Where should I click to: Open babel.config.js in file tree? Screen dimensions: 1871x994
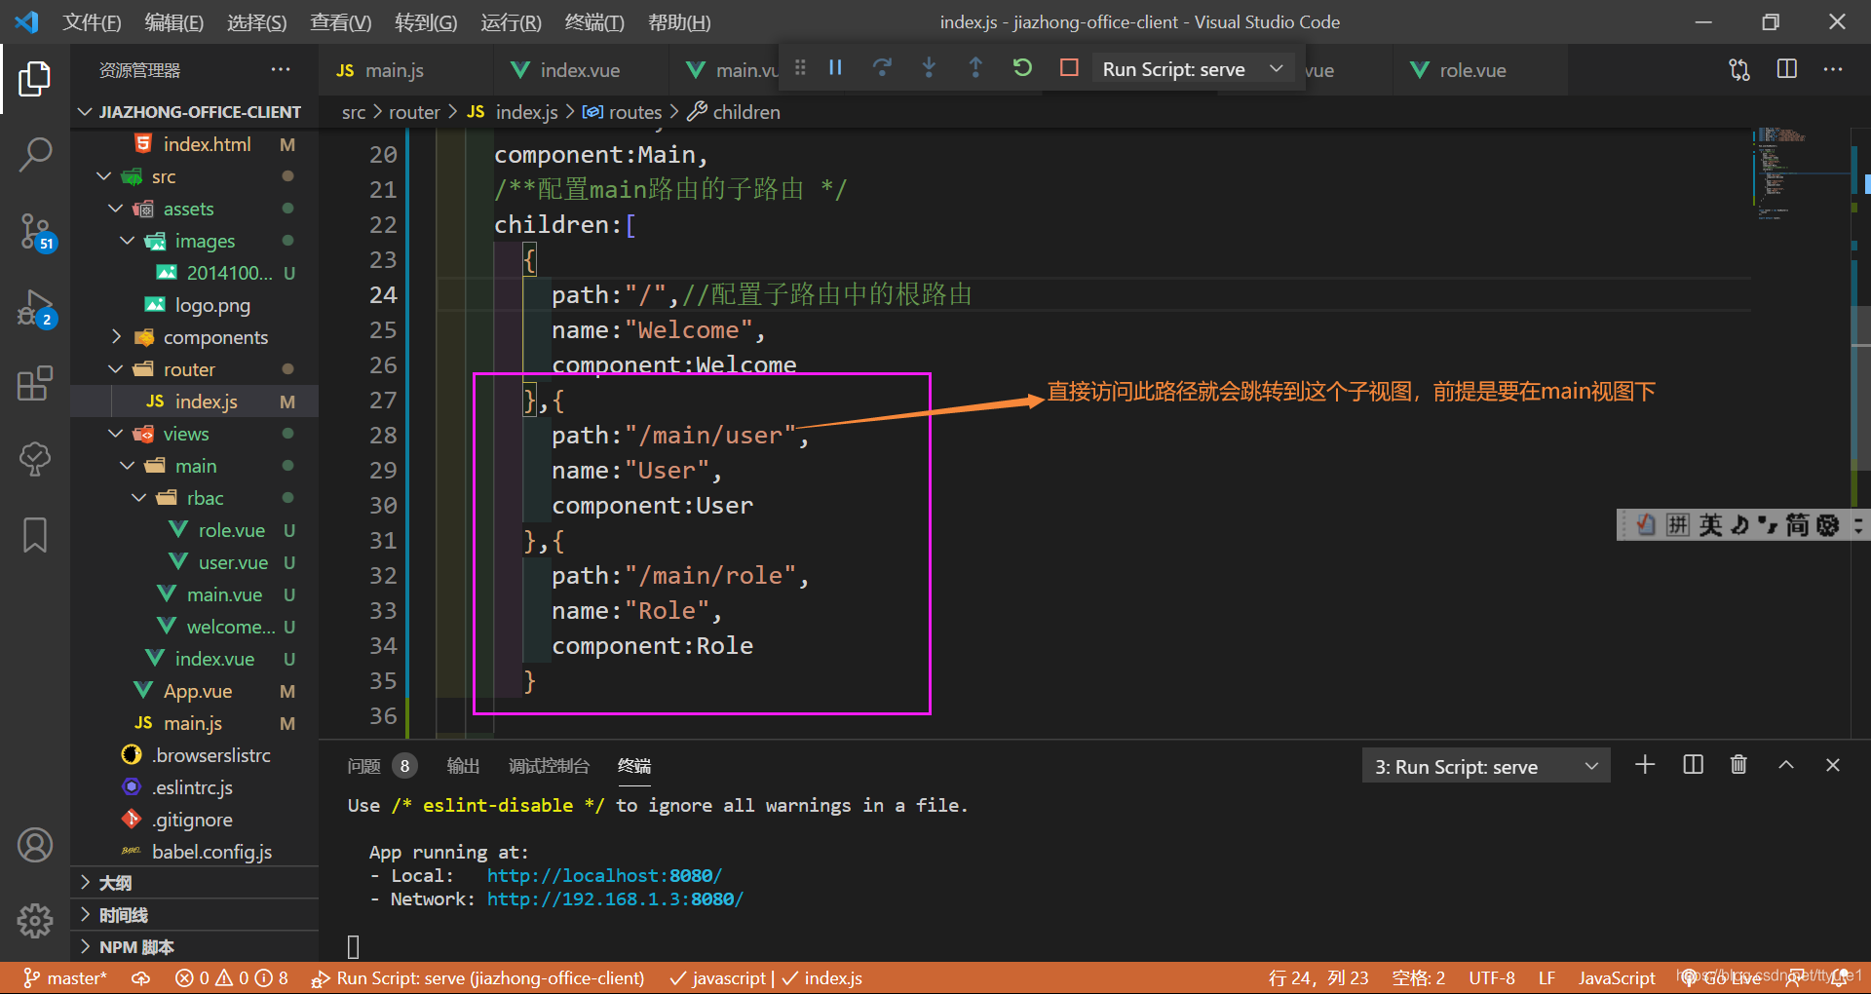[x=211, y=852]
